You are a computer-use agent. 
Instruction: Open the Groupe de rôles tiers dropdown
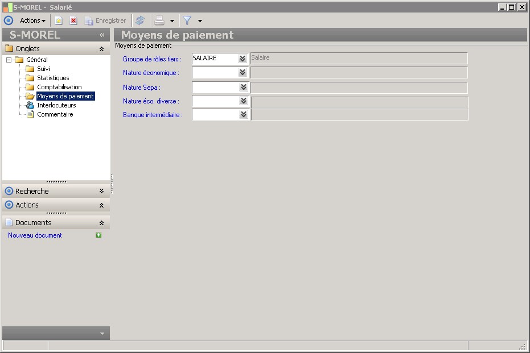tap(243, 59)
